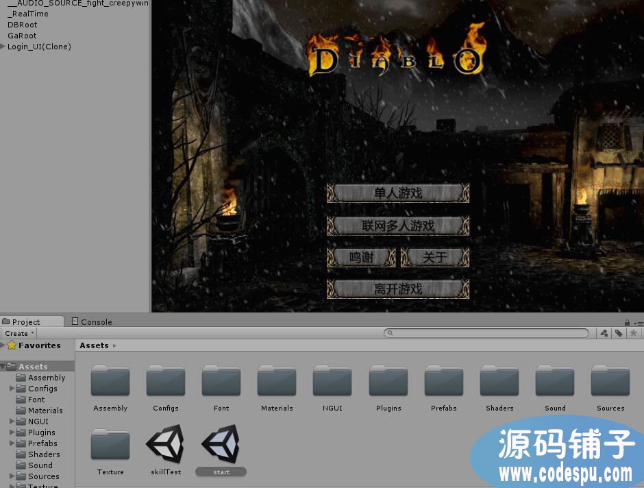
Task: Select Configs in the folder tree
Action: 42,388
